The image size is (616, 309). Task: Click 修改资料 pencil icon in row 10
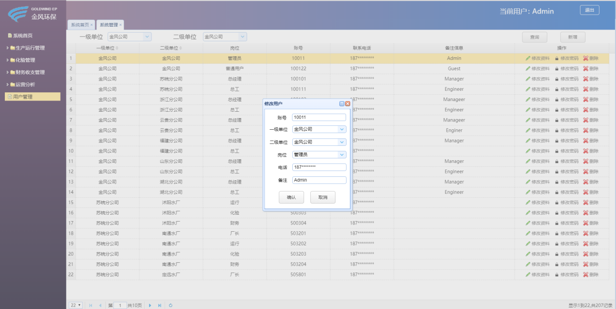pyautogui.click(x=528, y=151)
